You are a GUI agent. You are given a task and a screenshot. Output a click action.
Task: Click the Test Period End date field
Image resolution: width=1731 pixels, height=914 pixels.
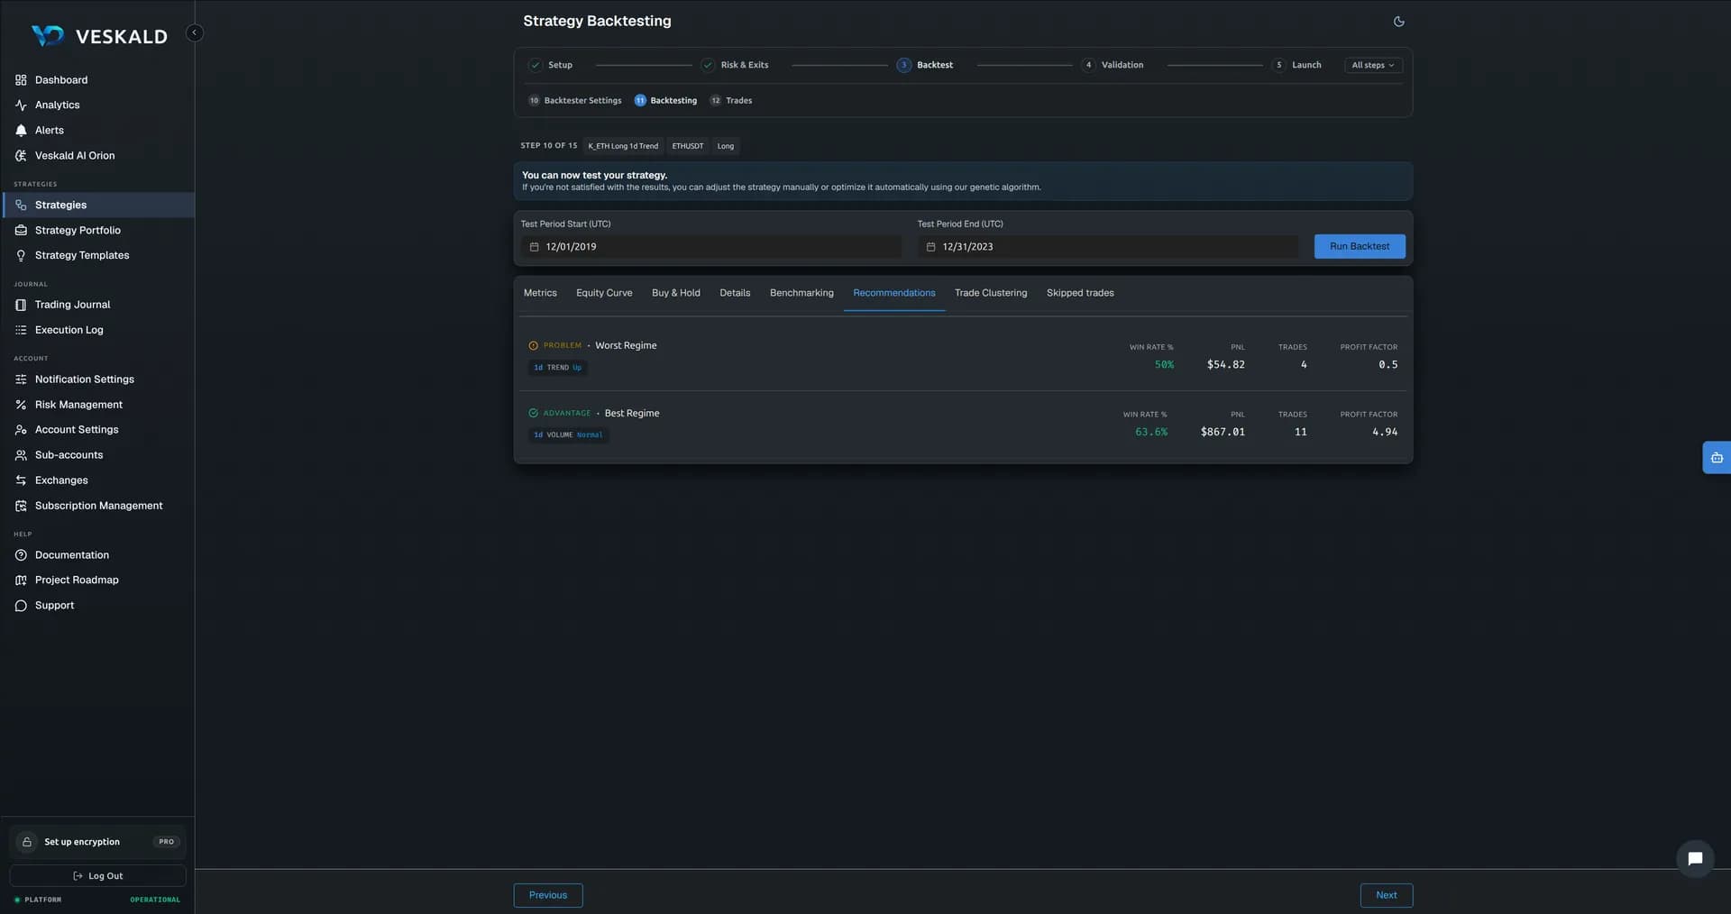click(x=1108, y=247)
